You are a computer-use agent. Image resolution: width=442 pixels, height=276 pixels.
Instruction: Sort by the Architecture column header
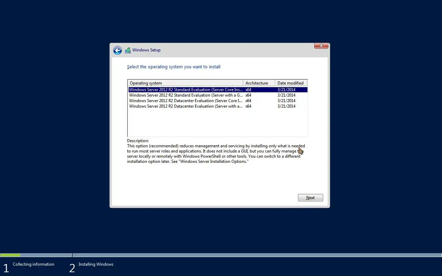(x=259, y=83)
